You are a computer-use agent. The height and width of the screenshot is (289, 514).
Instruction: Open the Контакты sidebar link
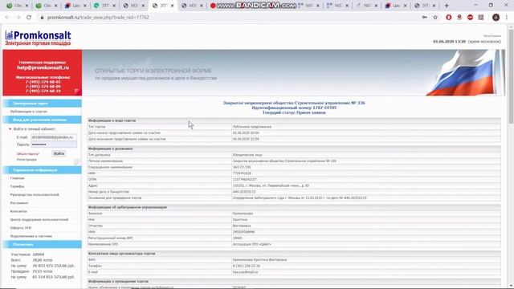coord(18,211)
